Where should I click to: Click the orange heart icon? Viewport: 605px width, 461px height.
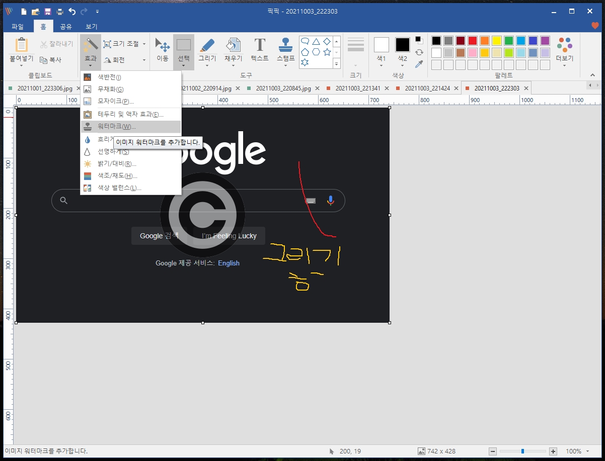(595, 26)
